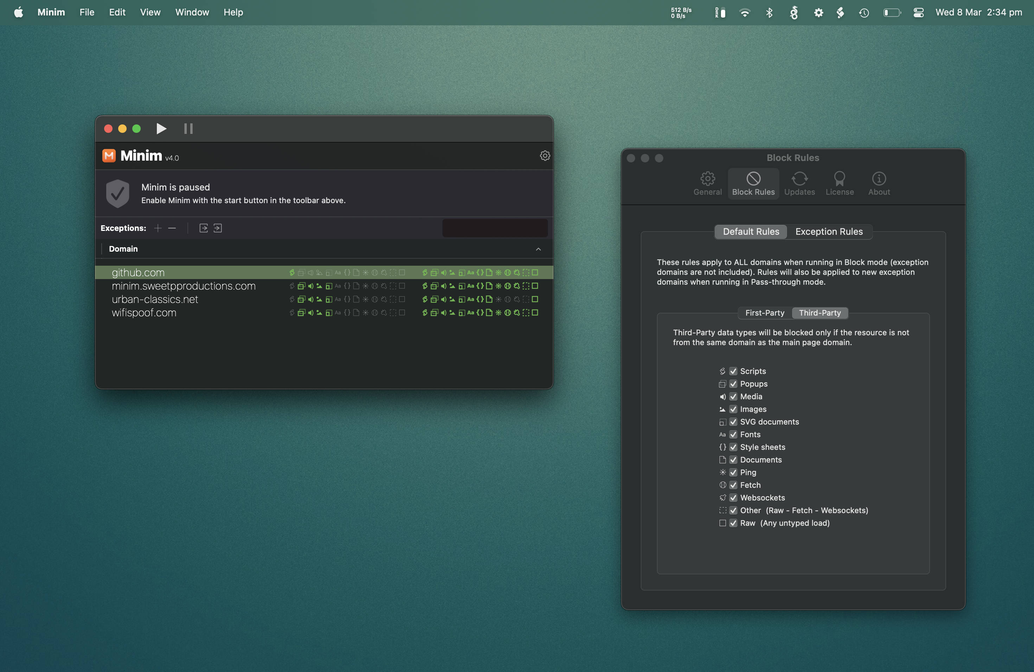Toggle the first-party Scripts icon for github.com
Viewport: 1034px width, 672px height.
(292, 273)
